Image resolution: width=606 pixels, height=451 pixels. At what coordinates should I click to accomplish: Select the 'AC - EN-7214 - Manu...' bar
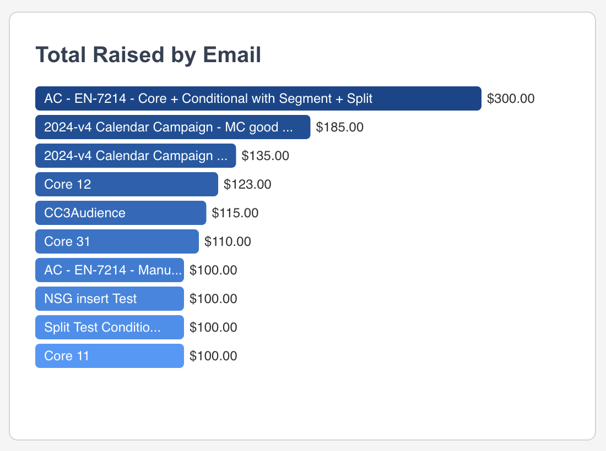coord(109,270)
